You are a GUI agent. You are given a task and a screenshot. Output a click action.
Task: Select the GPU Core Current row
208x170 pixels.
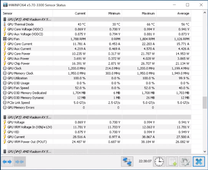[97, 44]
